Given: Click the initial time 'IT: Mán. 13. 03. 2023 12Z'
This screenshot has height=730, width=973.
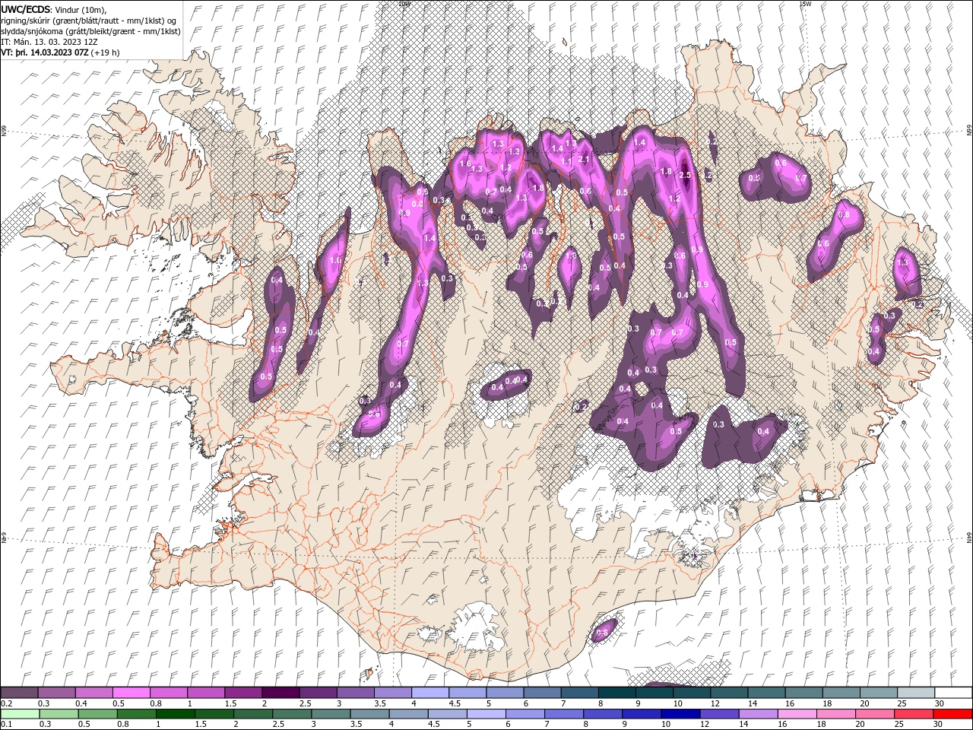Looking at the screenshot, I should (x=51, y=42).
